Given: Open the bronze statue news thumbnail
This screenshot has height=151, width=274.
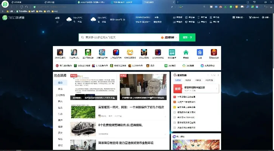Looking at the screenshot, I should [x=143, y=87].
